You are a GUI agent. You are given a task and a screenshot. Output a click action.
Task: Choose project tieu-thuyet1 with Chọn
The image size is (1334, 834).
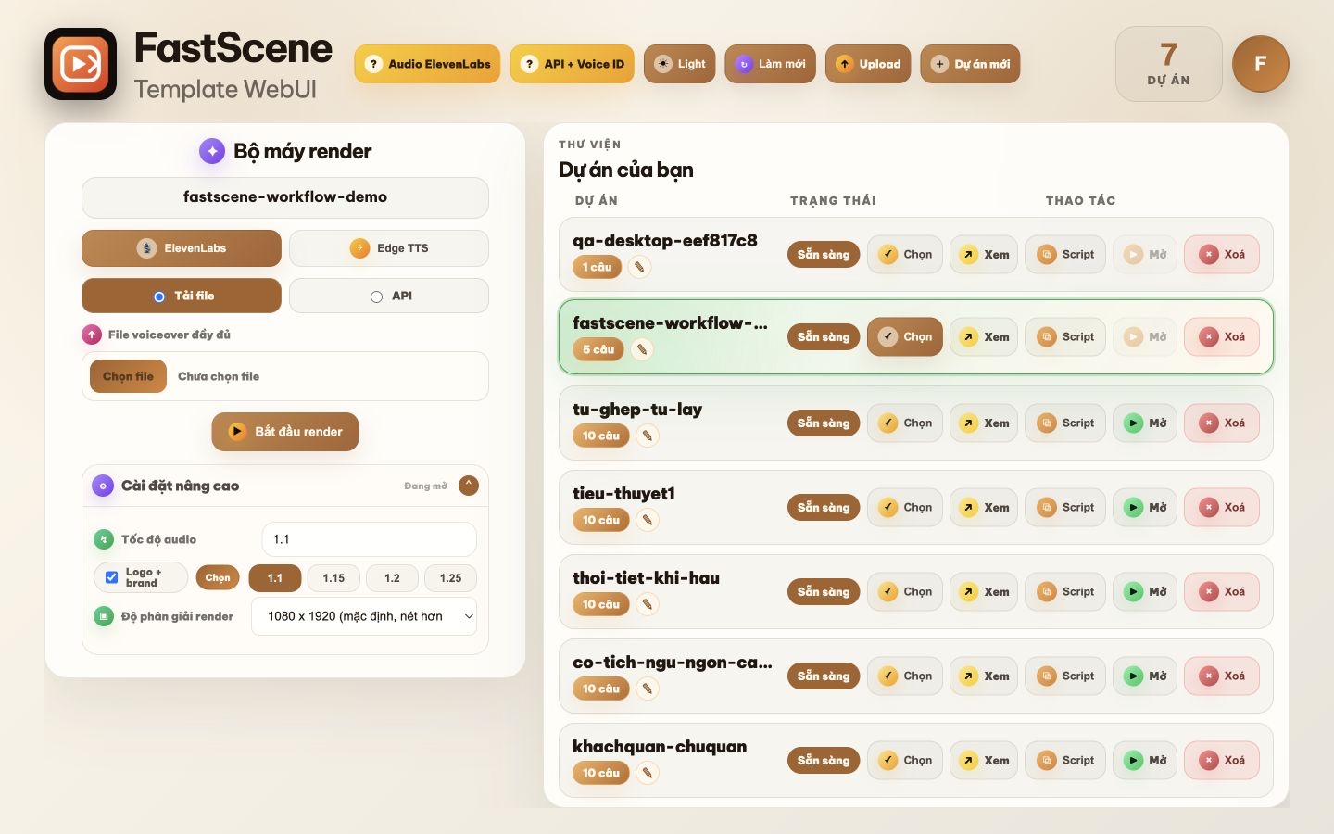[905, 508]
